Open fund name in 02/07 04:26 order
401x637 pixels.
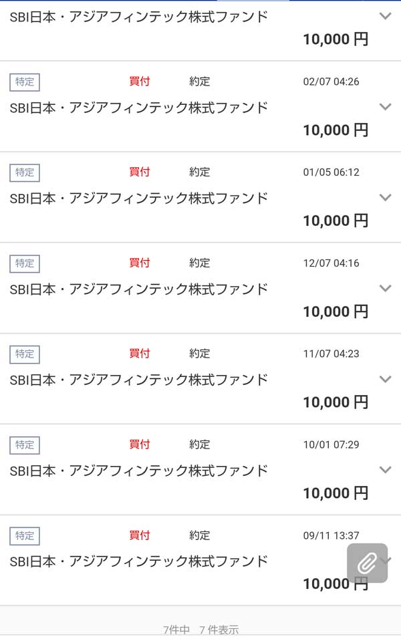(x=139, y=108)
